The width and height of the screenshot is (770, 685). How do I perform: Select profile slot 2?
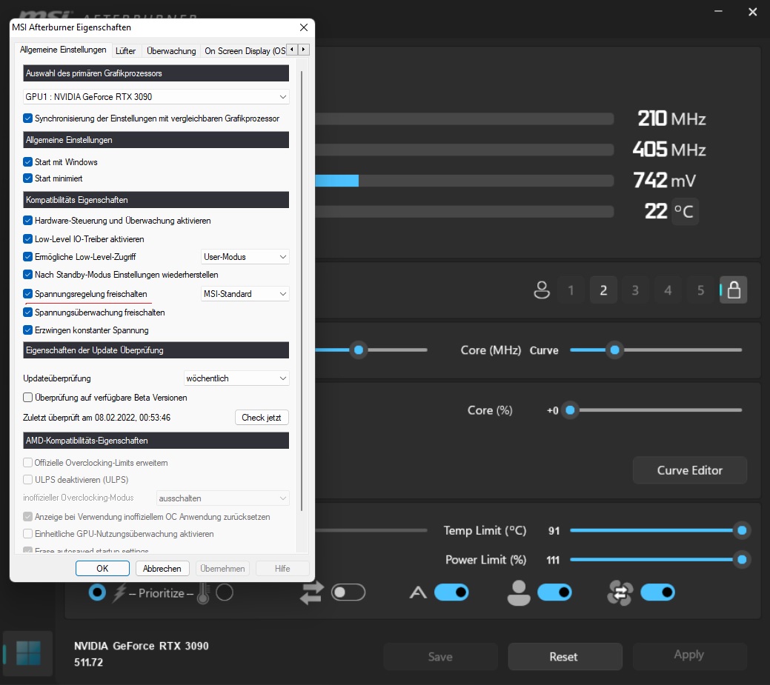coord(603,290)
